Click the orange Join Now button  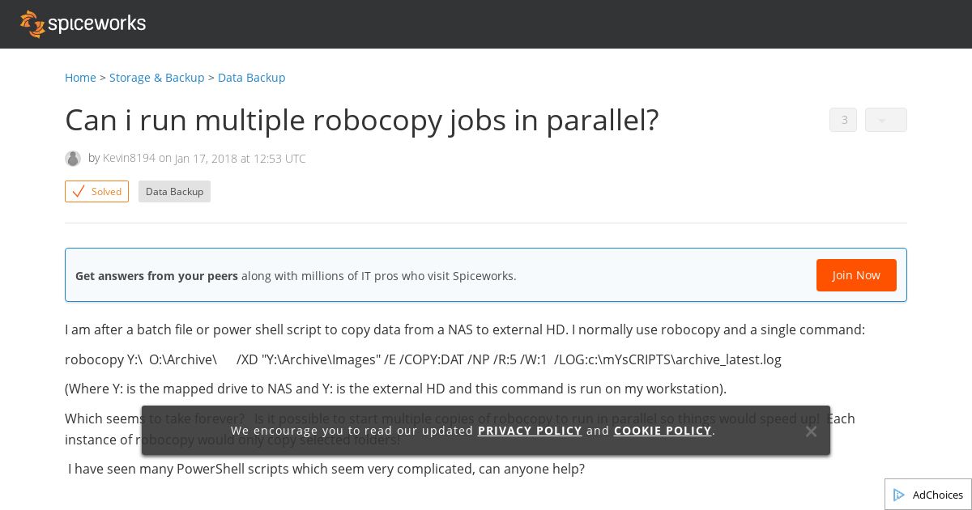(856, 275)
